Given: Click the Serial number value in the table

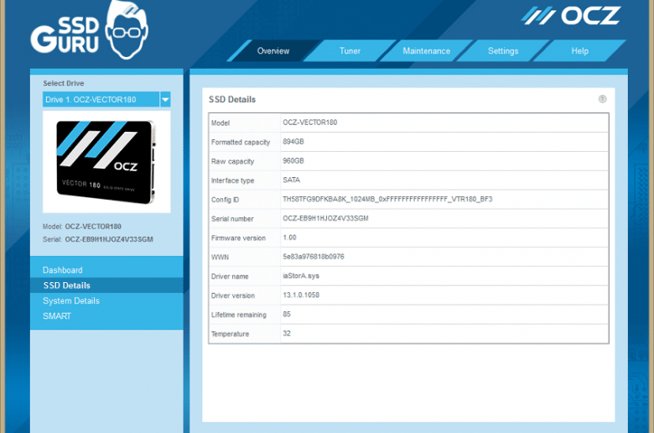Looking at the screenshot, I should 325,218.
